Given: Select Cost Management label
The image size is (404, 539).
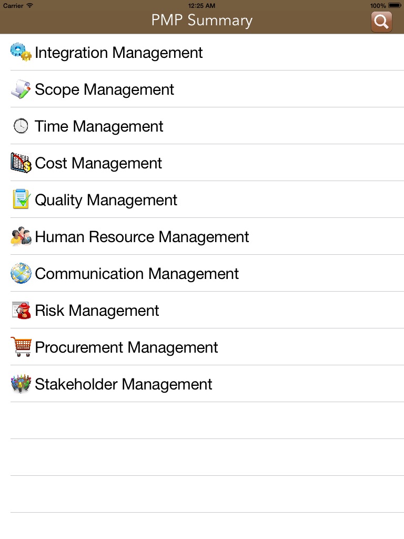Looking at the screenshot, I should click(x=98, y=163).
